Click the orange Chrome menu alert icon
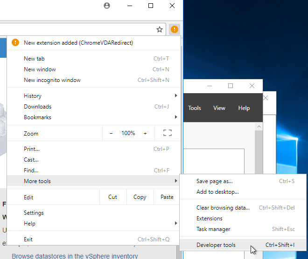 (x=175, y=29)
